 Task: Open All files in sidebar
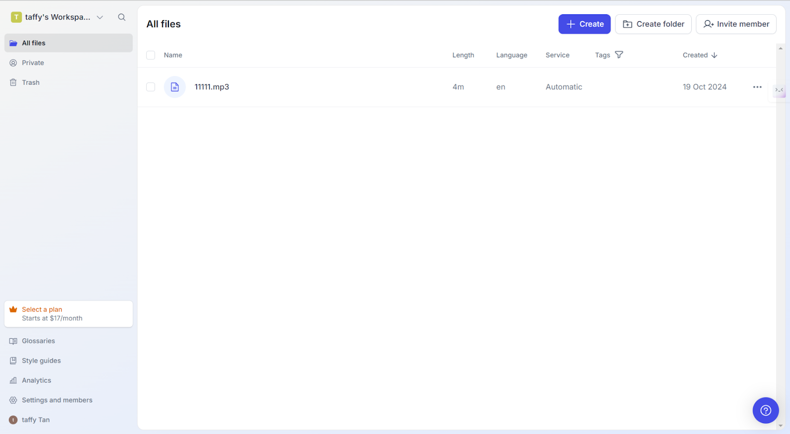pos(69,43)
